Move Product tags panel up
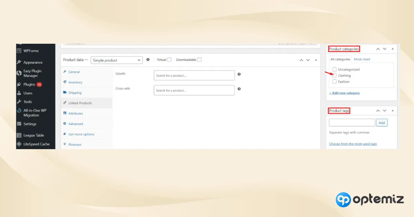 (x=378, y=111)
